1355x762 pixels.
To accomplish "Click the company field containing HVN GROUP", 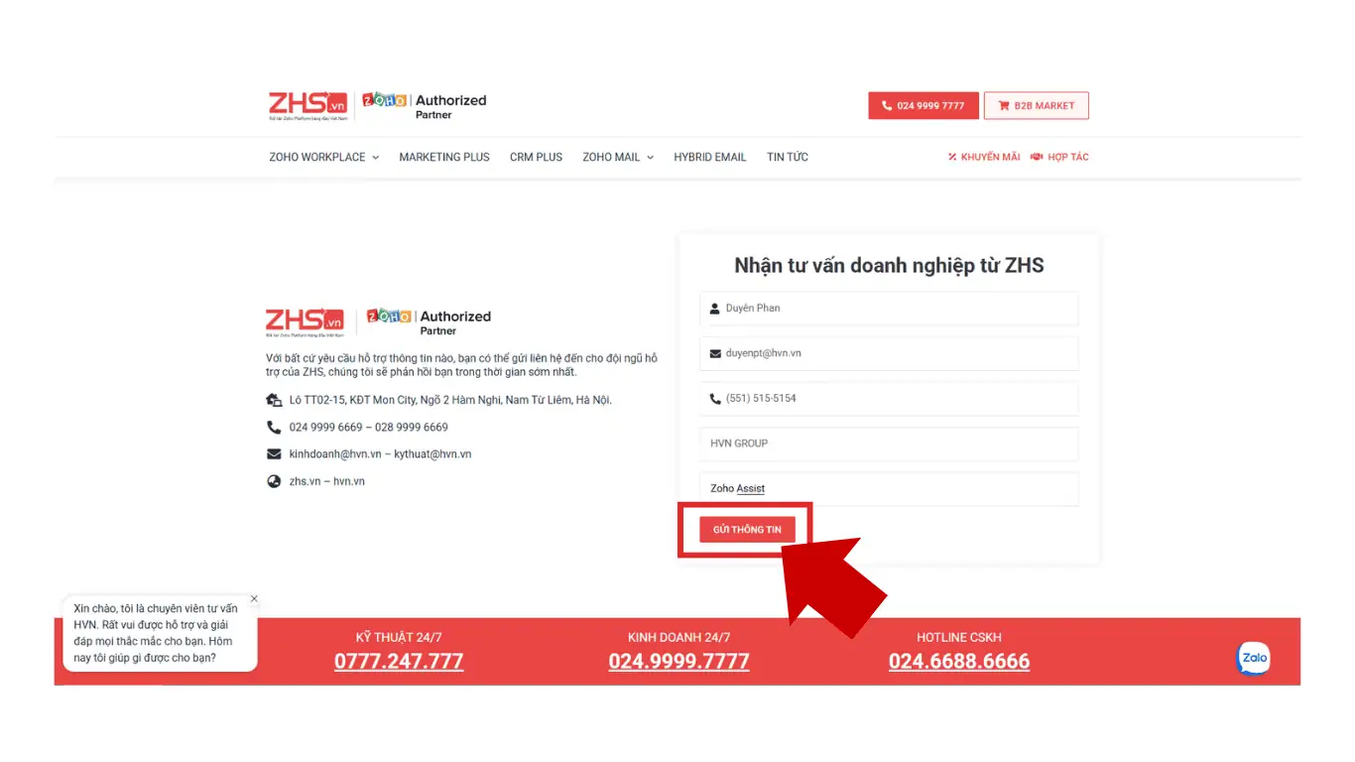I will coord(889,444).
